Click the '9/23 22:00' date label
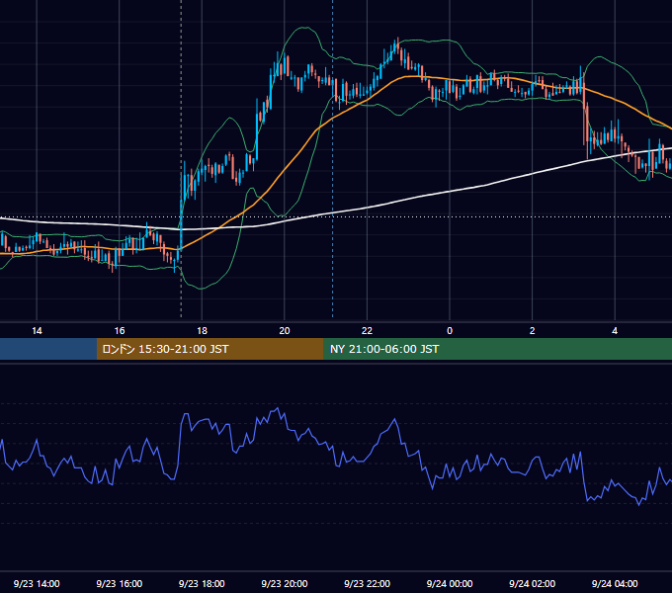The height and width of the screenshot is (593, 672). click(x=367, y=583)
